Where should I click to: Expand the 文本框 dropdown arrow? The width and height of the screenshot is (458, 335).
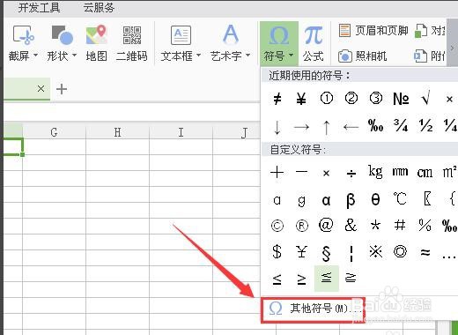(x=198, y=56)
